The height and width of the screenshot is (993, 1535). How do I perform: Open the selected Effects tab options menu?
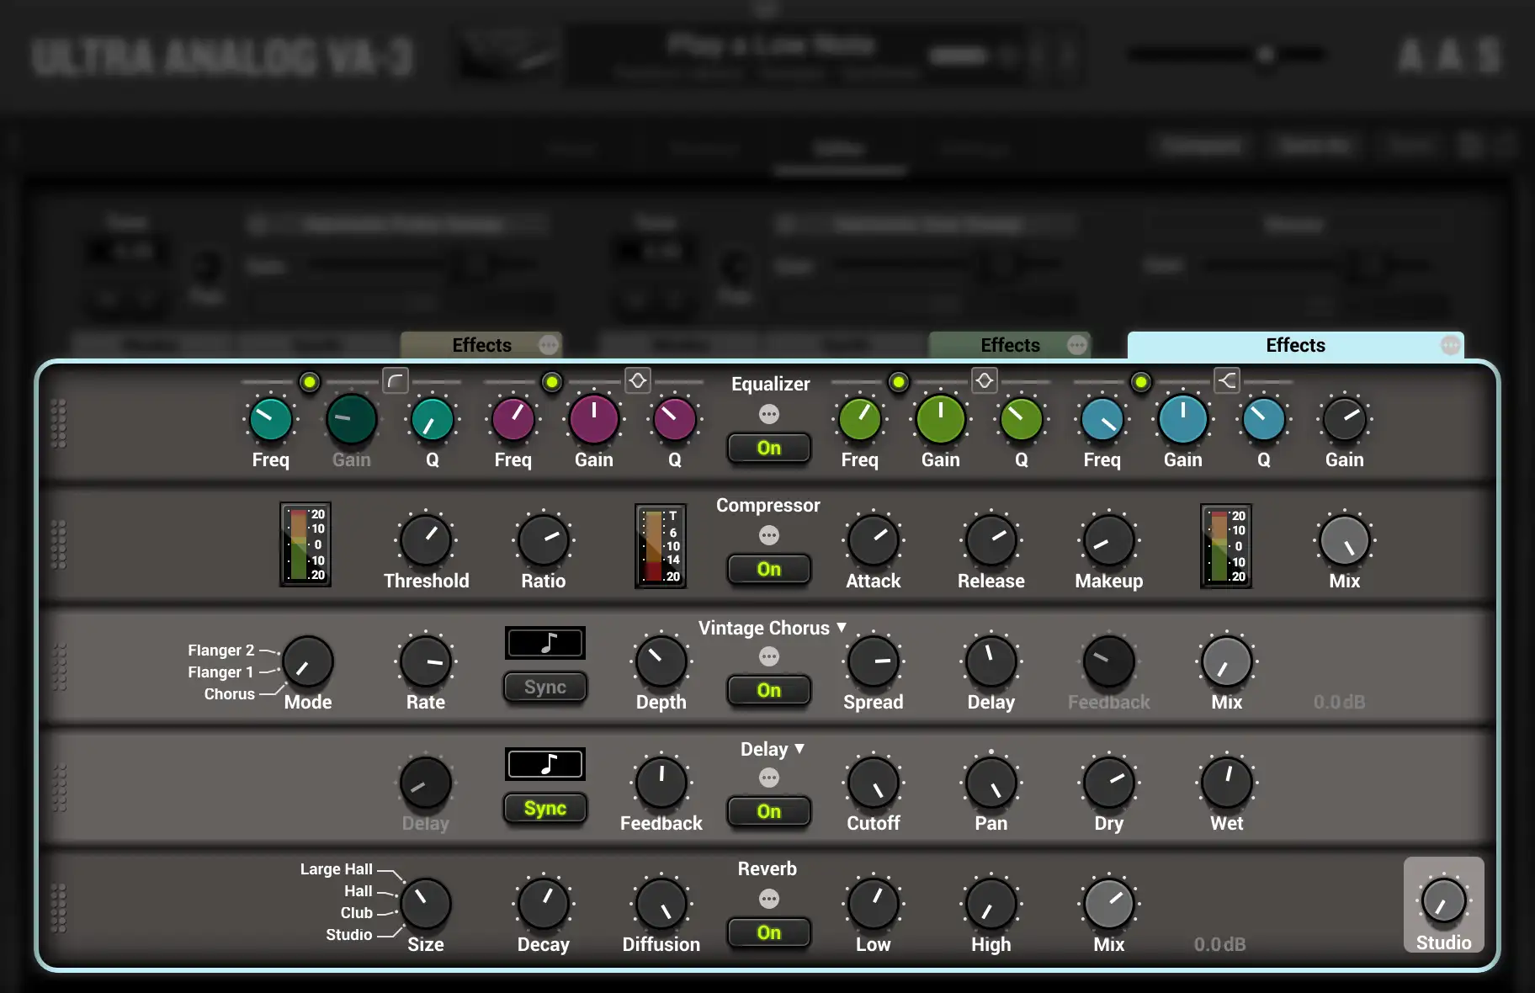[x=1450, y=346]
